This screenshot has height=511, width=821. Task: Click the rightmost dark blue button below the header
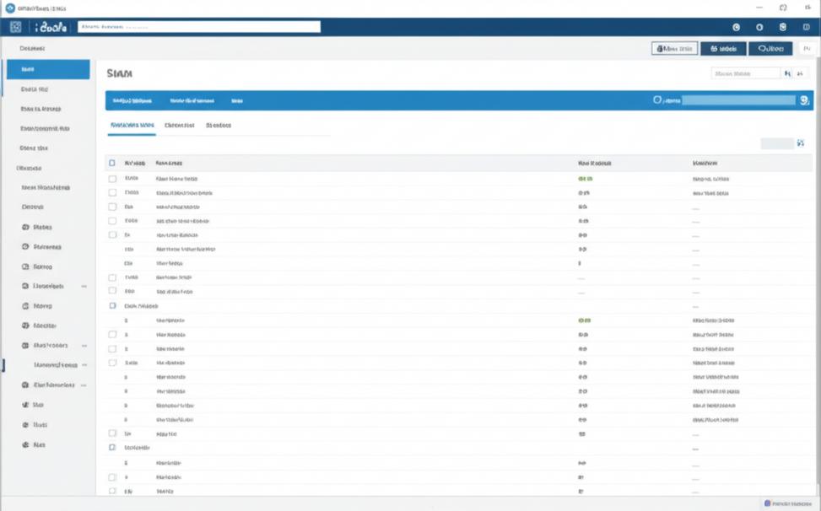click(770, 49)
